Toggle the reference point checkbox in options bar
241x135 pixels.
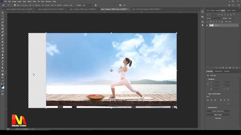point(15,5)
